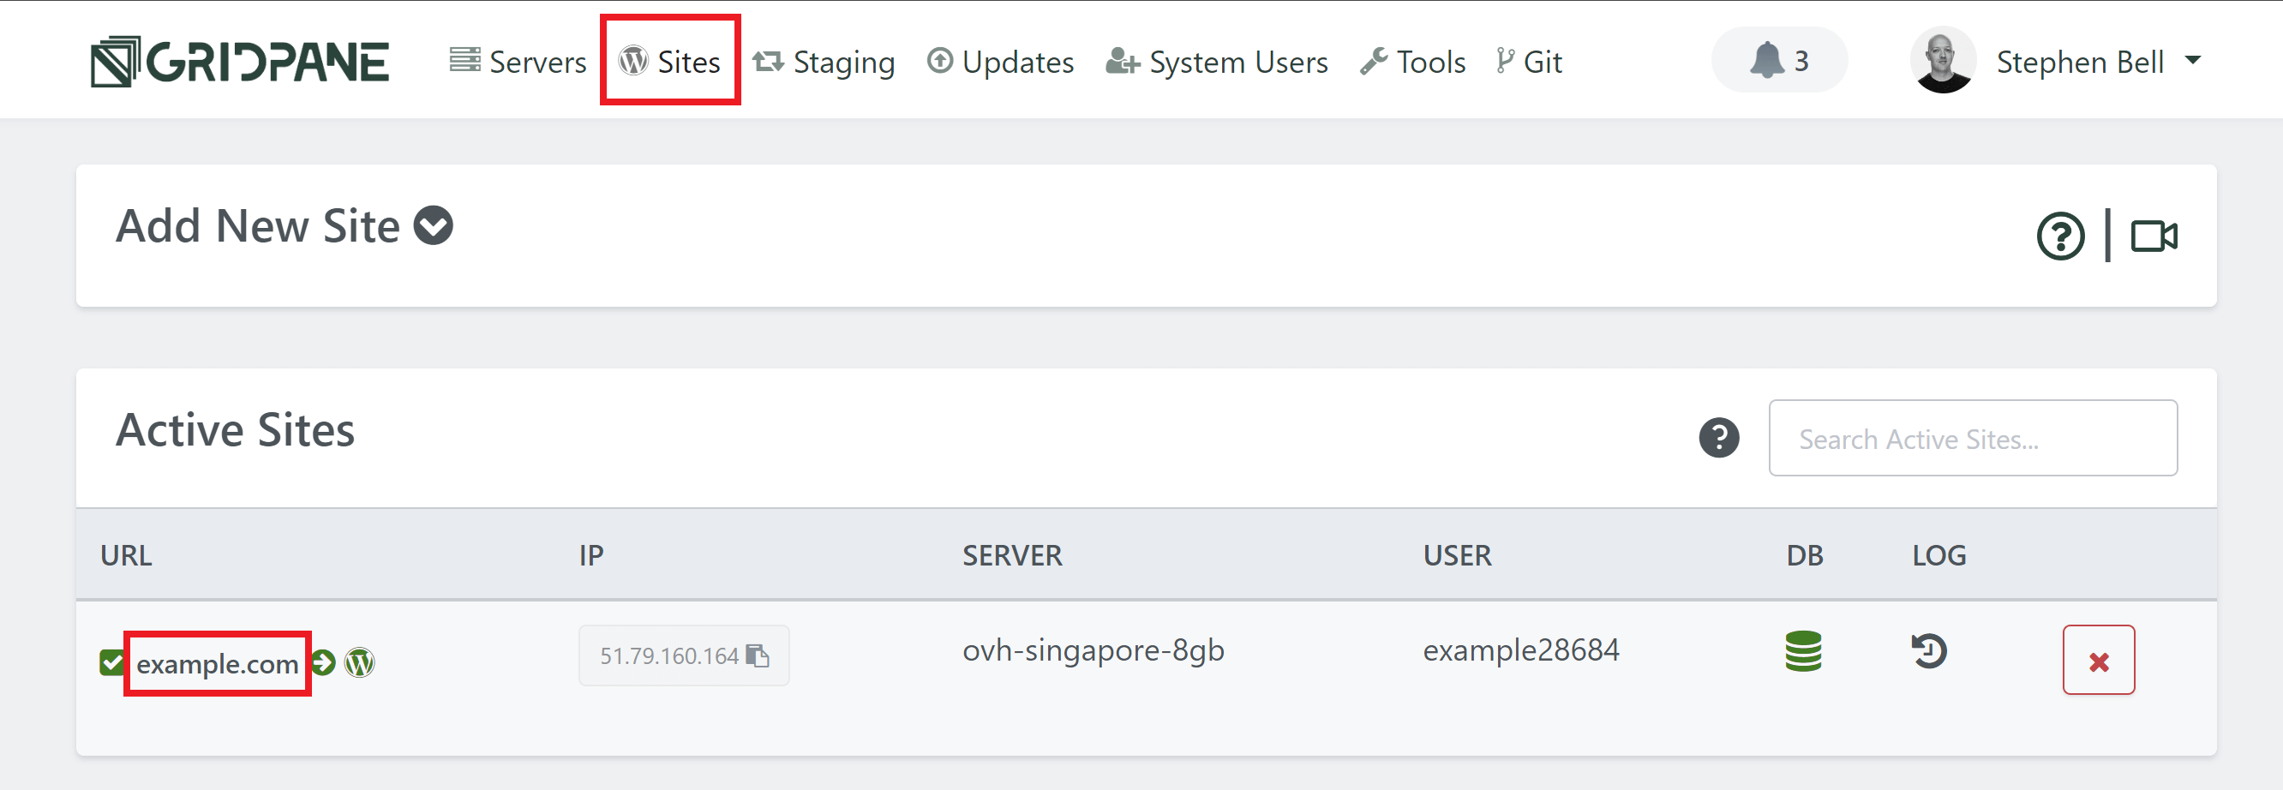
Task: Expand the Add New Site panel
Action: pos(434,226)
